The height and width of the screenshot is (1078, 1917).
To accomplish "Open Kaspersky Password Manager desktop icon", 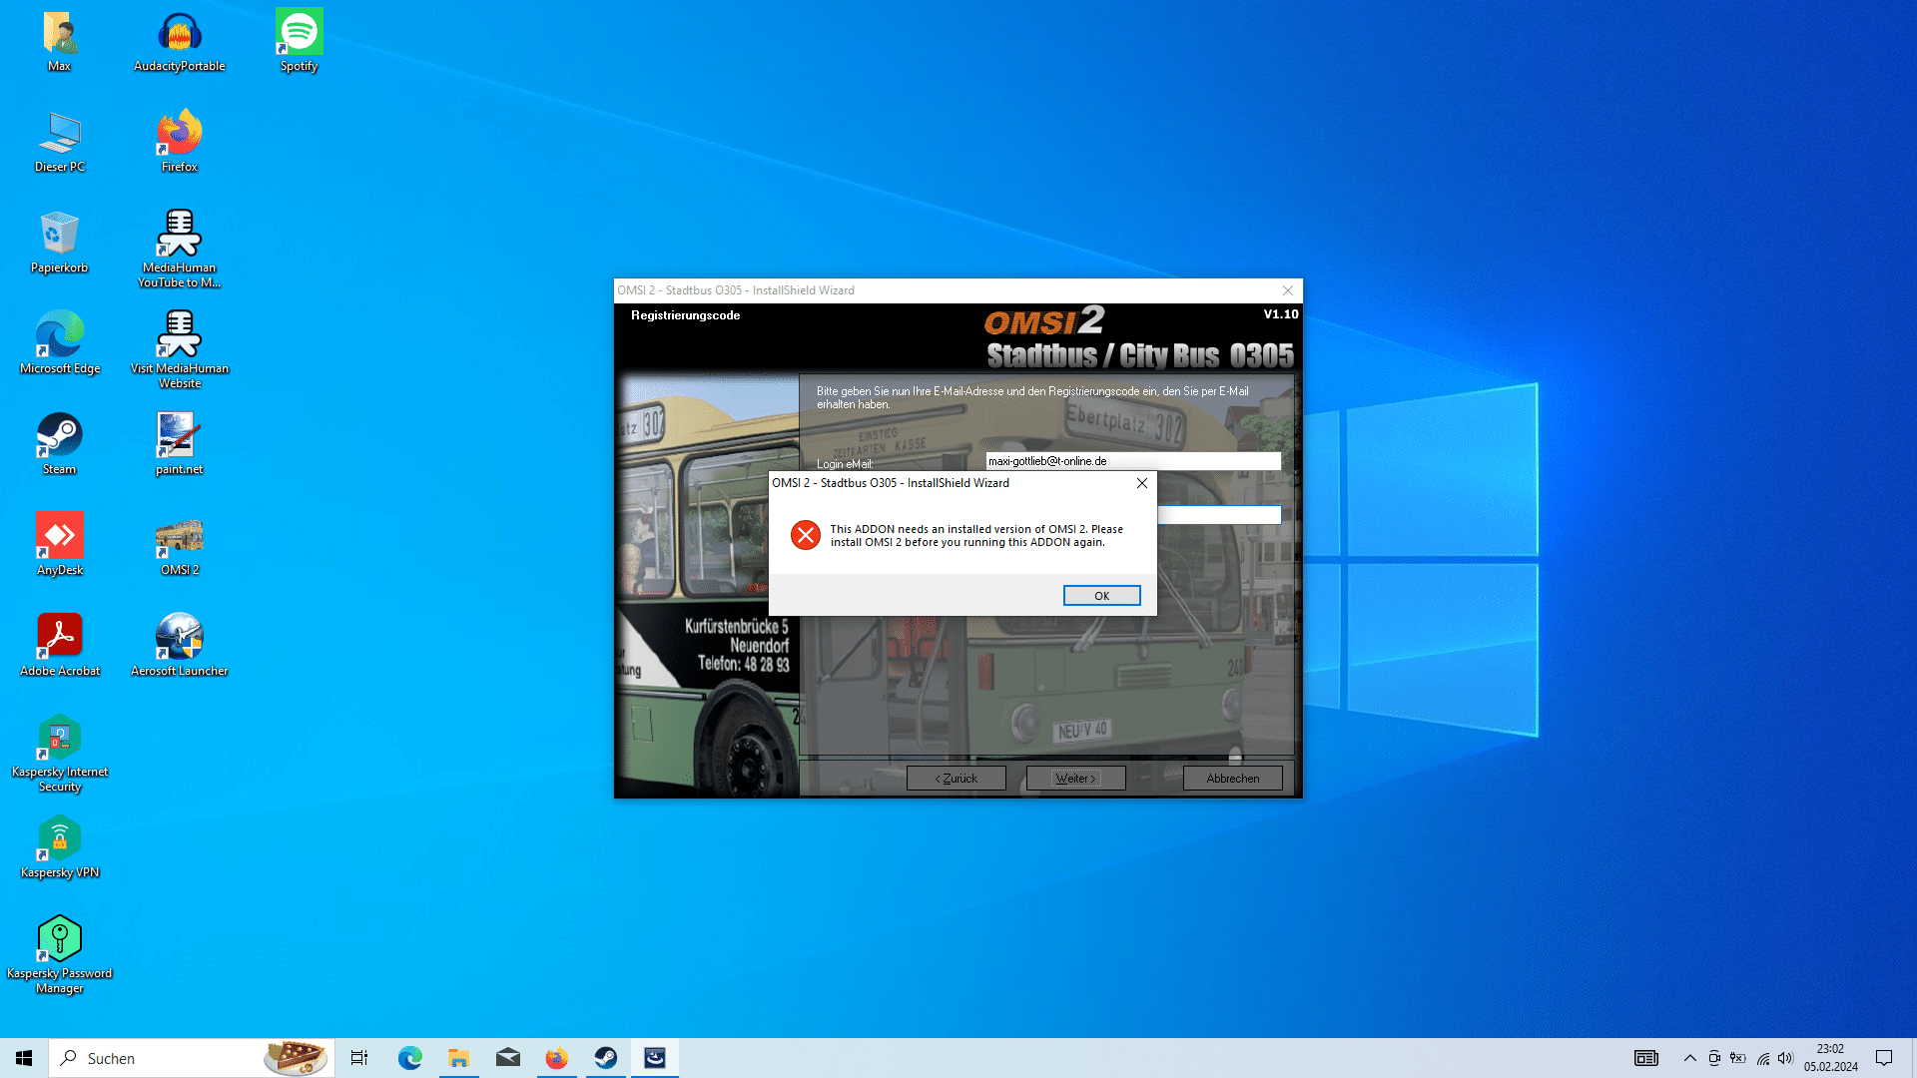I will [60, 940].
